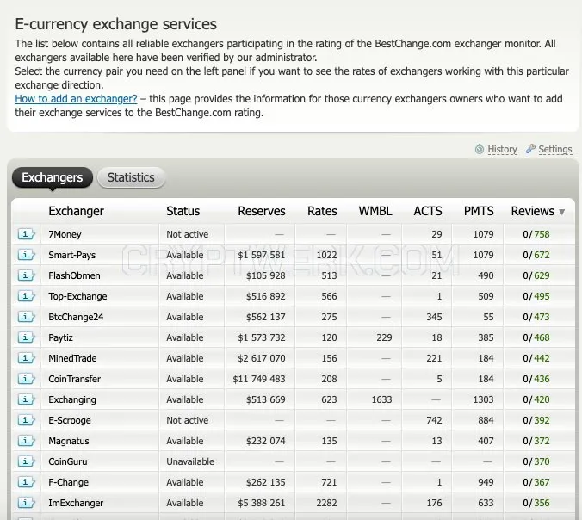Toggle the Reviews sort arrow
Image resolution: width=582 pixels, height=520 pixels.
click(562, 212)
